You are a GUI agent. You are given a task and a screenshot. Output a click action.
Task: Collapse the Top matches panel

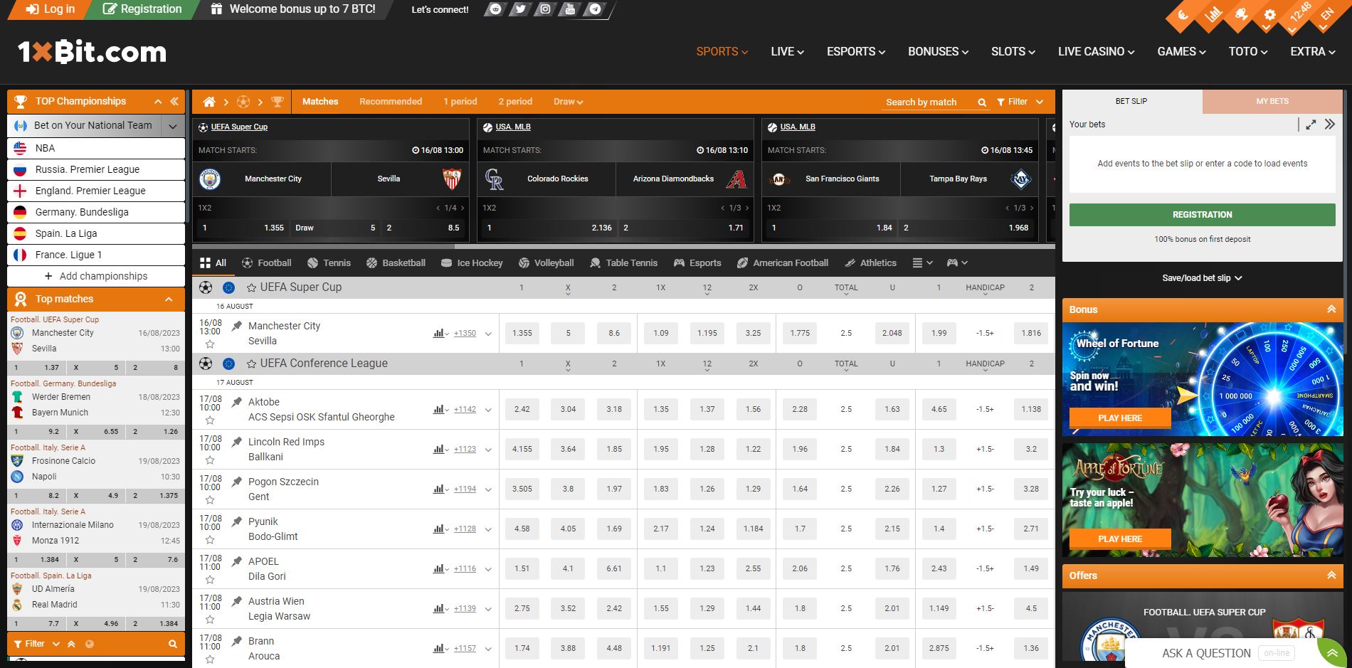[x=169, y=299]
